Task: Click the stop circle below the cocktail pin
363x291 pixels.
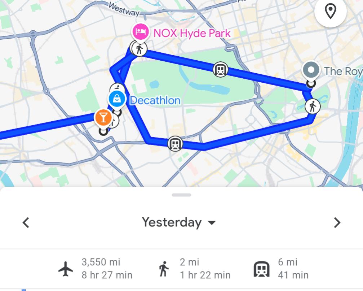Action: point(103,131)
